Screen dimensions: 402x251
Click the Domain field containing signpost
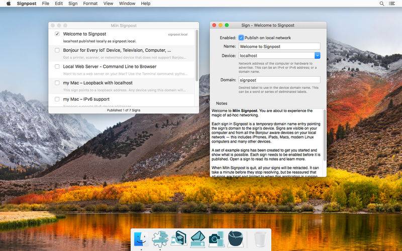tap(279, 80)
